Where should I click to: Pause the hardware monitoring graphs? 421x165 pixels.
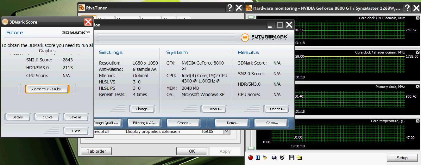click(x=258, y=158)
